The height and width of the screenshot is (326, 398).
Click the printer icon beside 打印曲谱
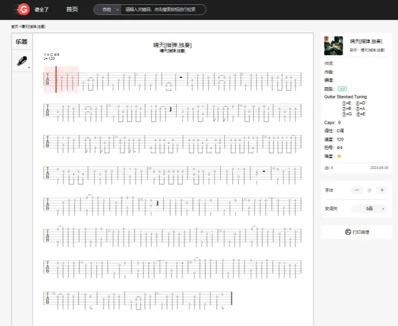[x=348, y=232]
